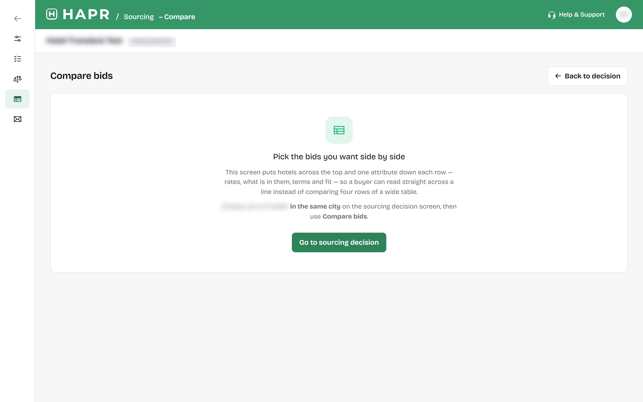This screenshot has height=402, width=643.
Task: Click 'Pick the bids you want side by side' text
Action: (x=339, y=157)
